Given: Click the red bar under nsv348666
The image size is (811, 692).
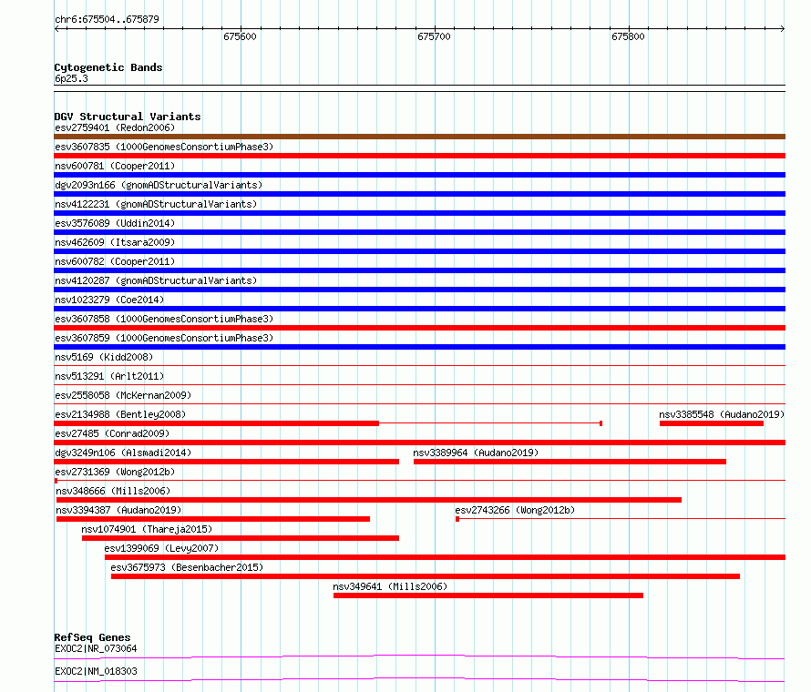Looking at the screenshot, I should (x=369, y=500).
